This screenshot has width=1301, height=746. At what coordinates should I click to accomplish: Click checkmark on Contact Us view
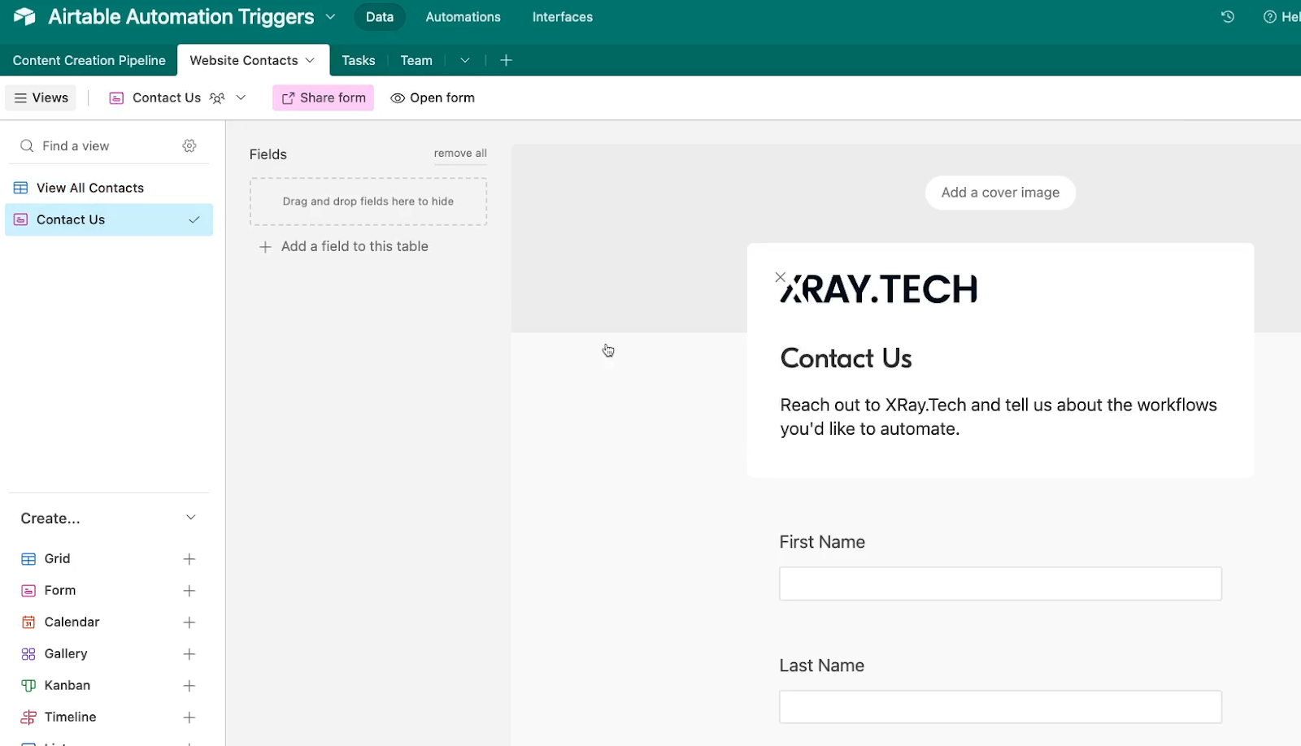(x=194, y=219)
